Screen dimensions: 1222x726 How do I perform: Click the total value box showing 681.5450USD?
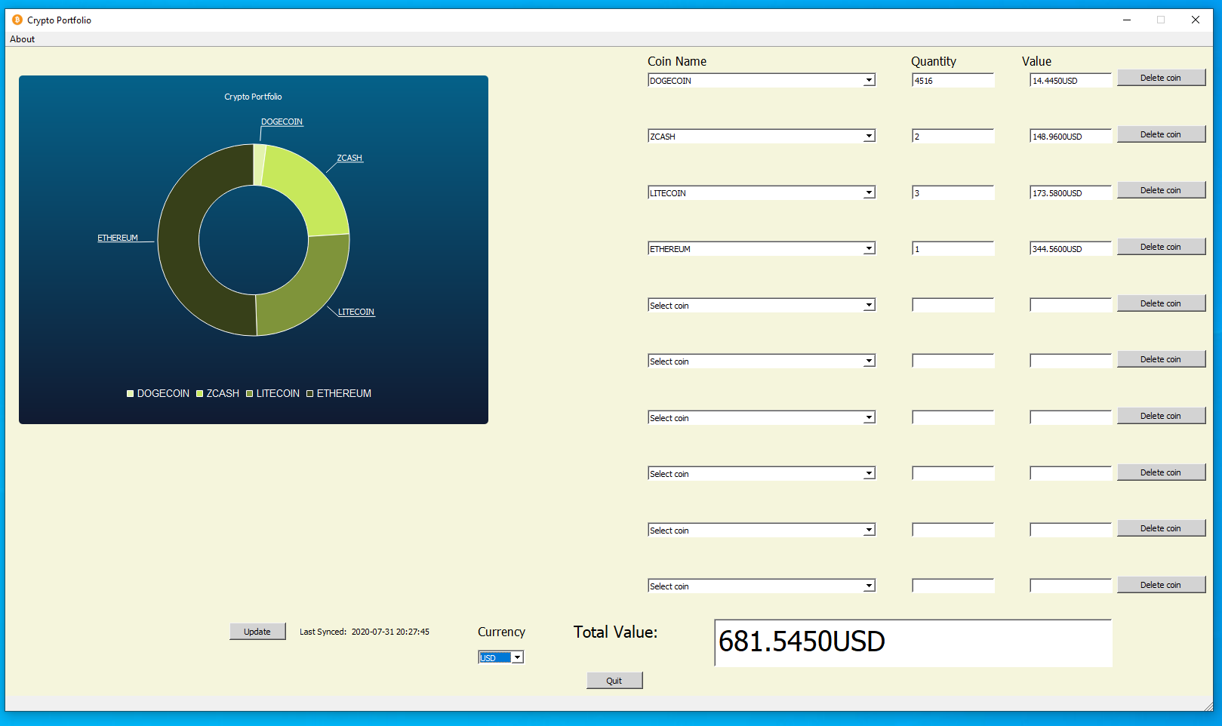click(x=913, y=643)
